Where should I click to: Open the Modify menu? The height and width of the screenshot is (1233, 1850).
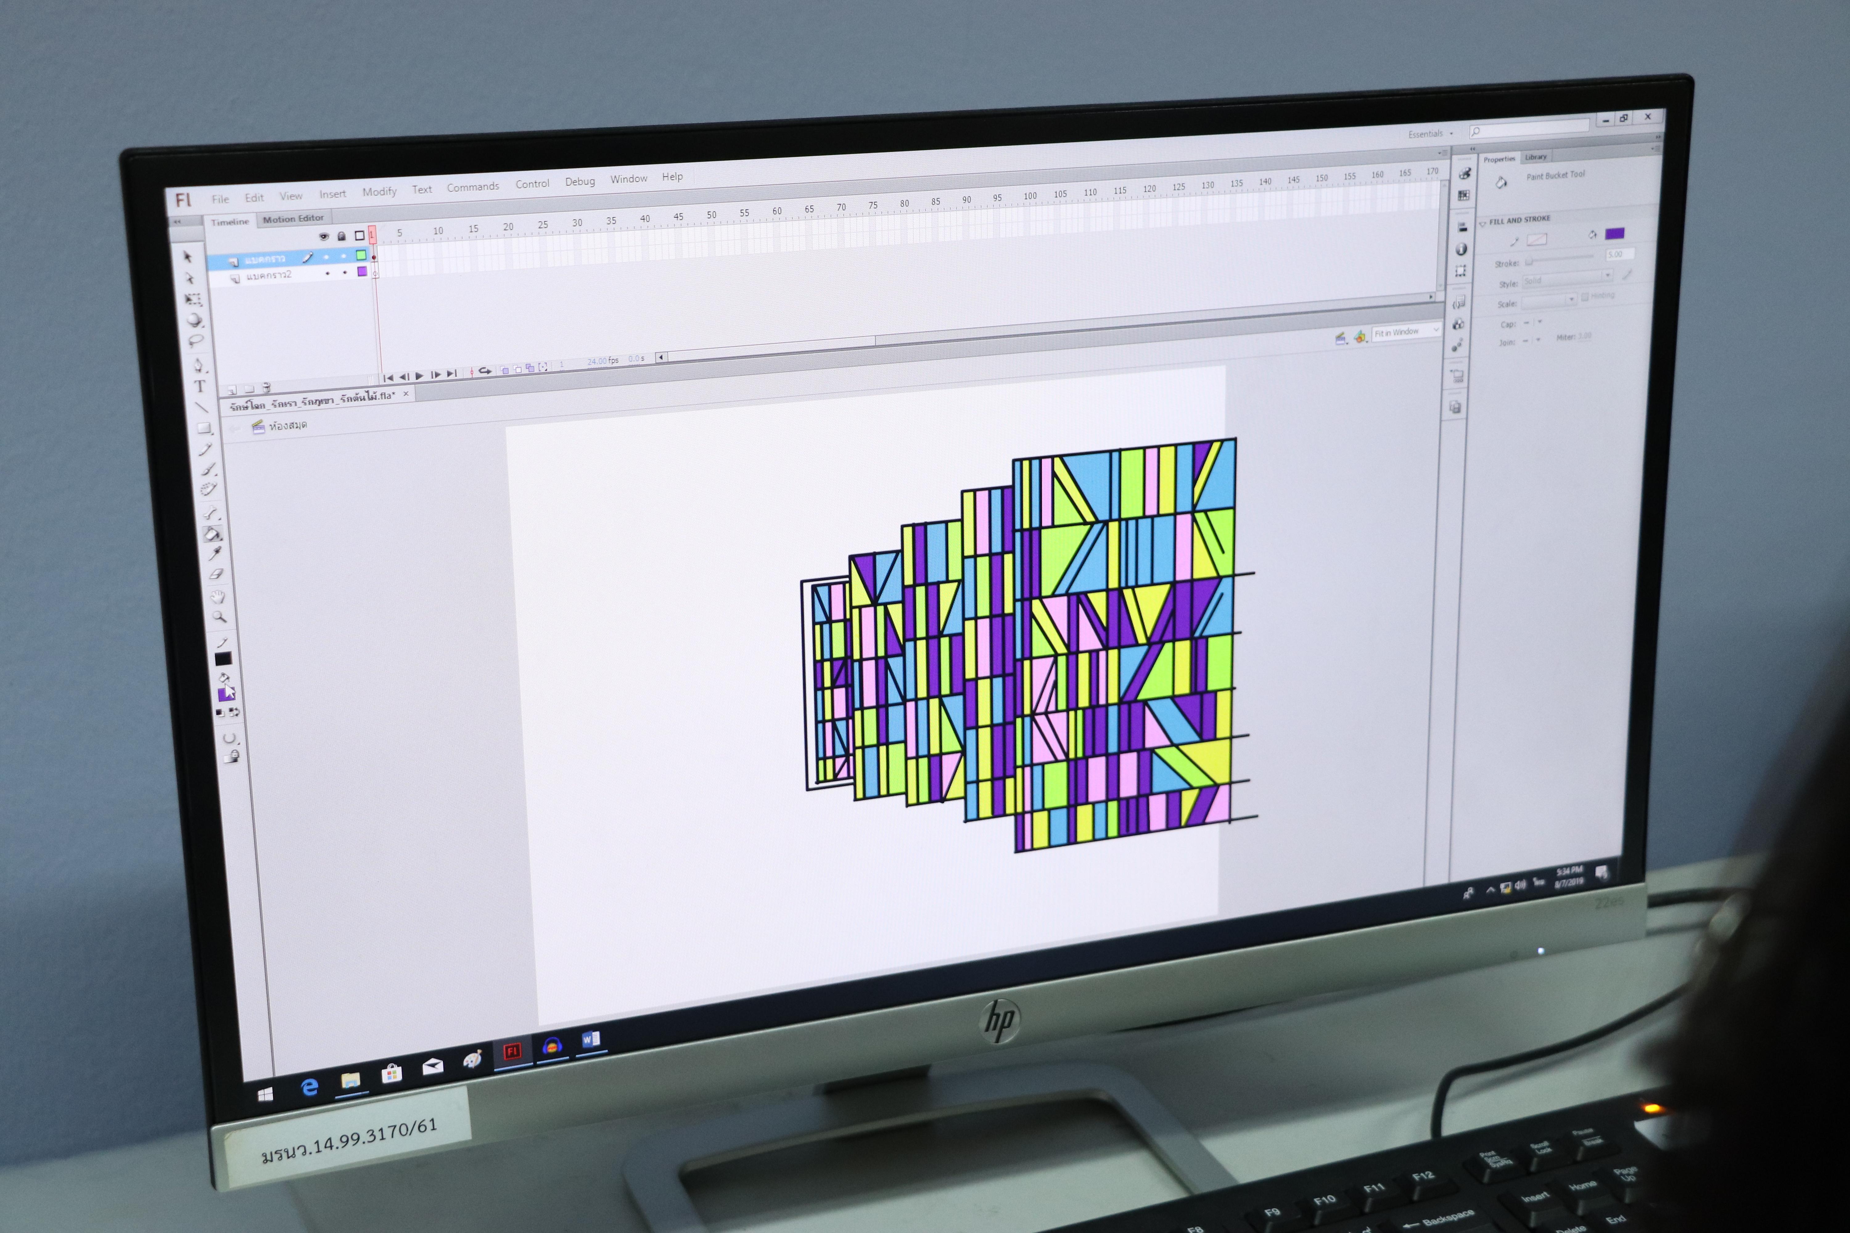(x=379, y=192)
